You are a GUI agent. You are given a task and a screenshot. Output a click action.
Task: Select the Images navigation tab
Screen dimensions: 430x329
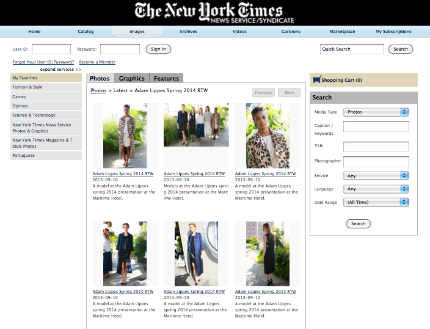tap(137, 32)
